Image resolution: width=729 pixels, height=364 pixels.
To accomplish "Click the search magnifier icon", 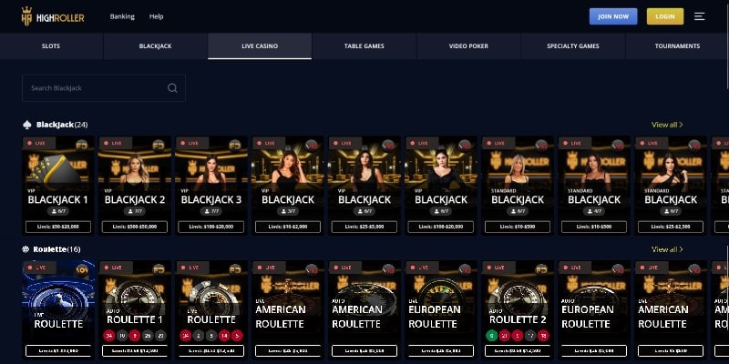I will pos(172,88).
